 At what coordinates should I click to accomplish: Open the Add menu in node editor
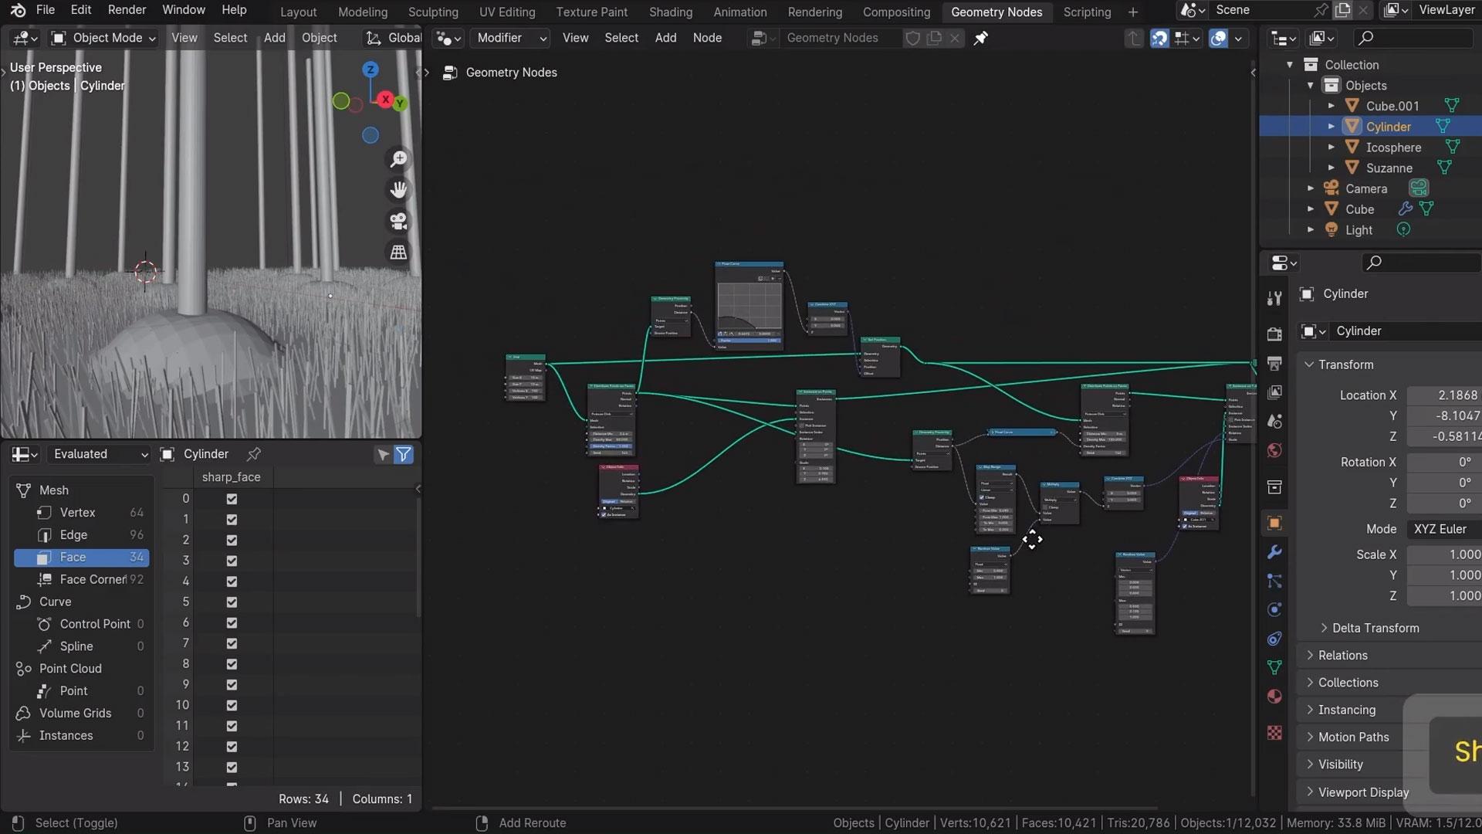click(x=665, y=38)
